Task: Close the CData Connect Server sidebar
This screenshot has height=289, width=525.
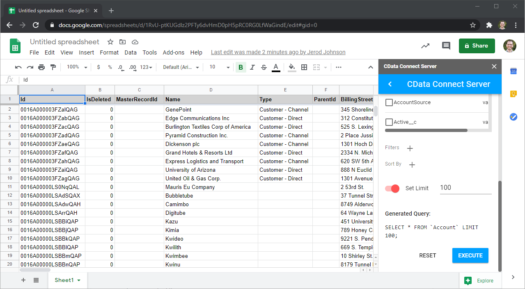Action: tap(494, 66)
